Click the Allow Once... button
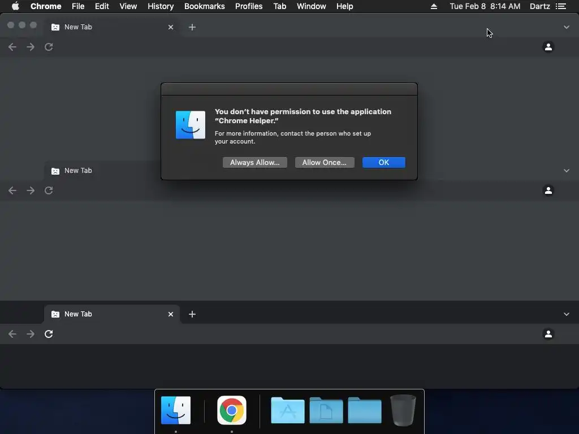 pyautogui.click(x=325, y=162)
